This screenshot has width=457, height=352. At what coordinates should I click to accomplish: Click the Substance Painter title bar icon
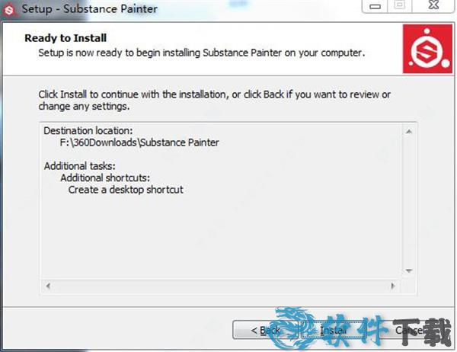tap(9, 10)
